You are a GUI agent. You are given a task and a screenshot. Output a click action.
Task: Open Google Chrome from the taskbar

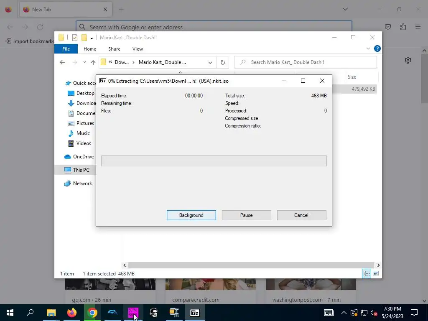pyautogui.click(x=92, y=313)
